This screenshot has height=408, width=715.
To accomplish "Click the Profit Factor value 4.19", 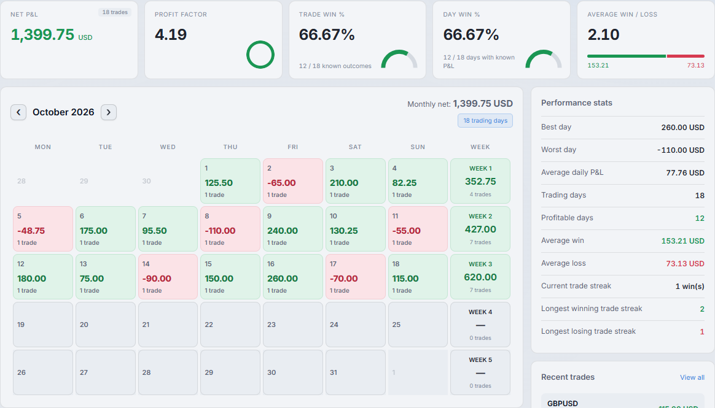I will click(171, 34).
